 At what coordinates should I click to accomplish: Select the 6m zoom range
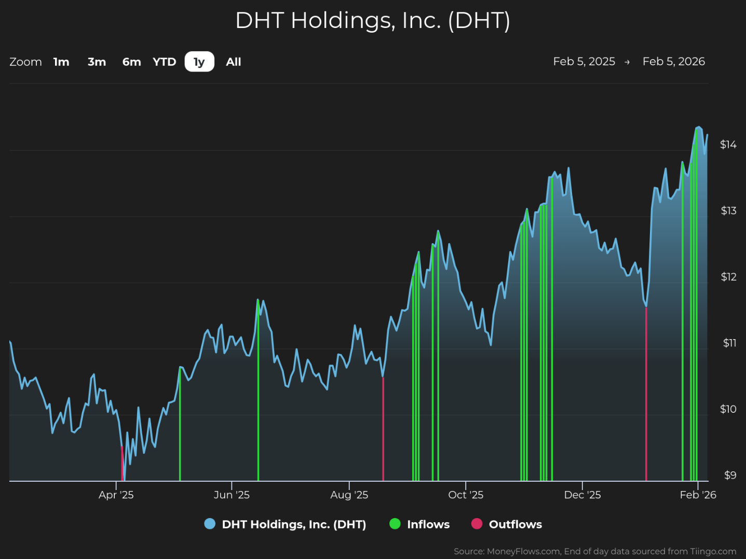[131, 62]
